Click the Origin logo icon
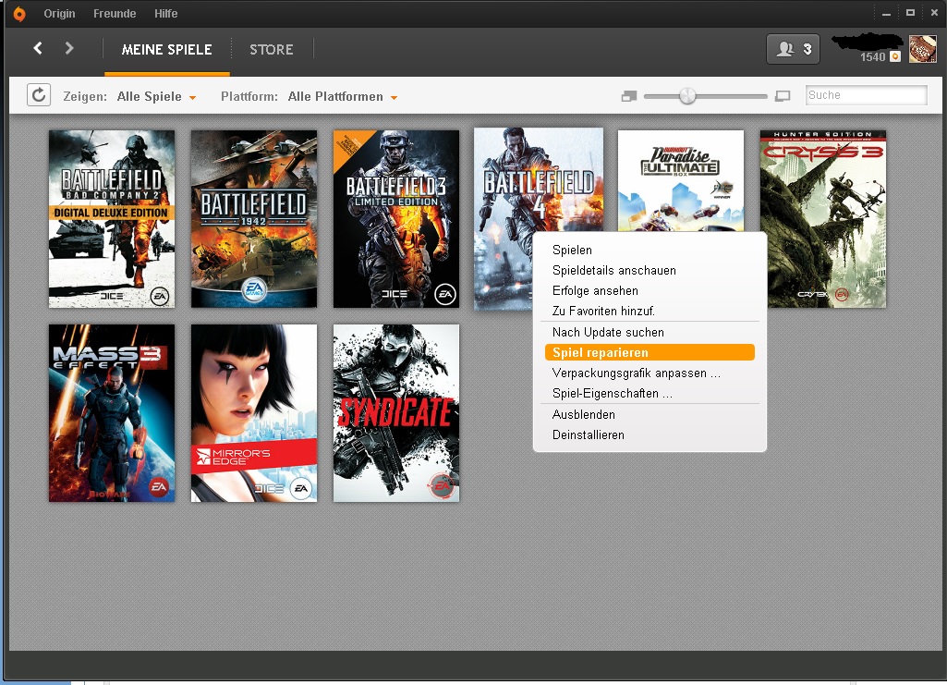Image resolution: width=947 pixels, height=685 pixels. (x=18, y=14)
